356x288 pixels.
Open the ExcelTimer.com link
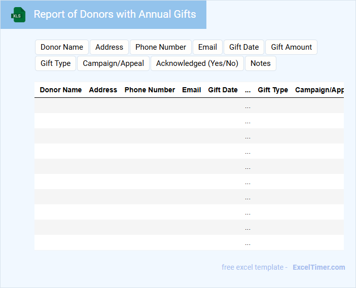pyautogui.click(x=318, y=267)
